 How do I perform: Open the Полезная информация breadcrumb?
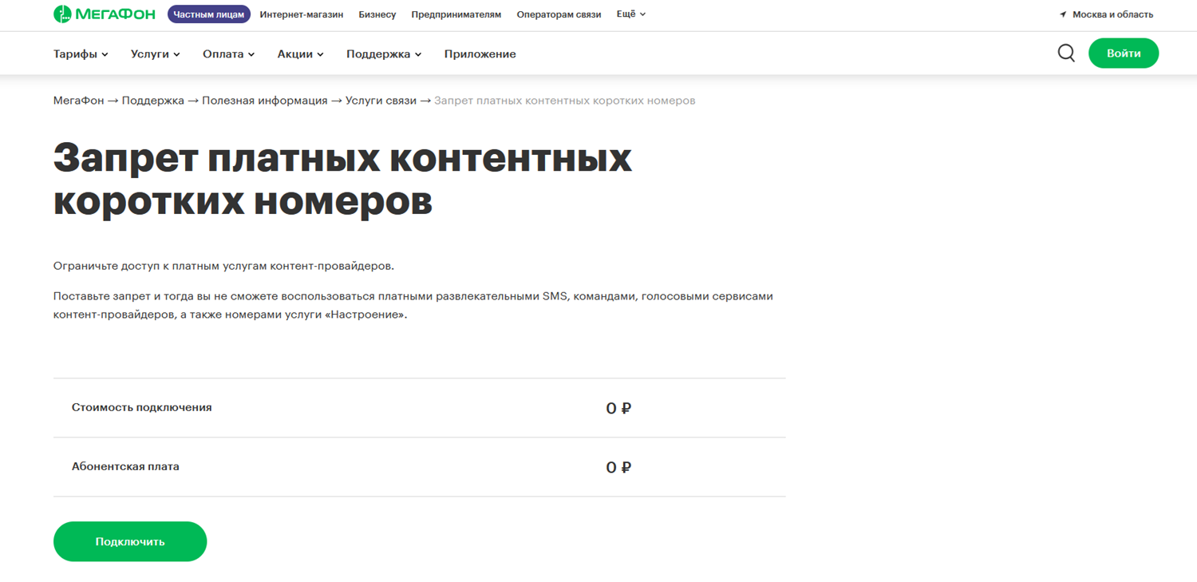[x=265, y=101]
